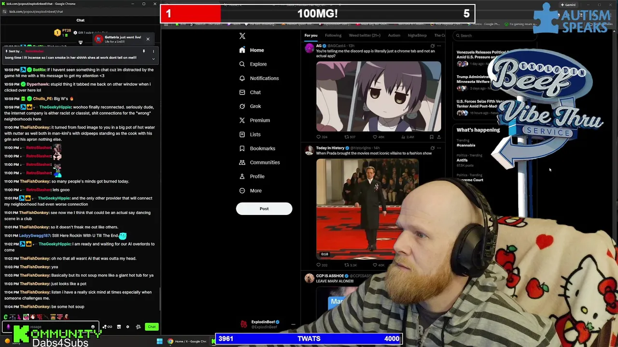Click reply icon on AG's post

319,137
